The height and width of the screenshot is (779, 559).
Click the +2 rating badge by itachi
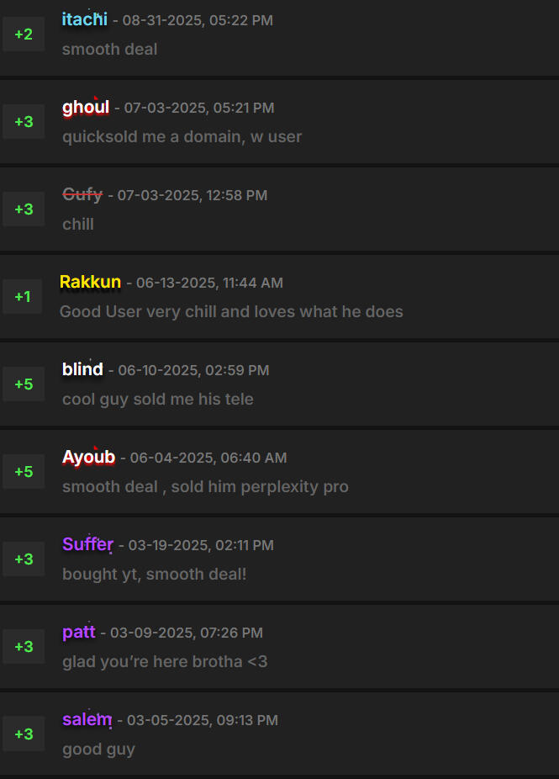coord(24,34)
